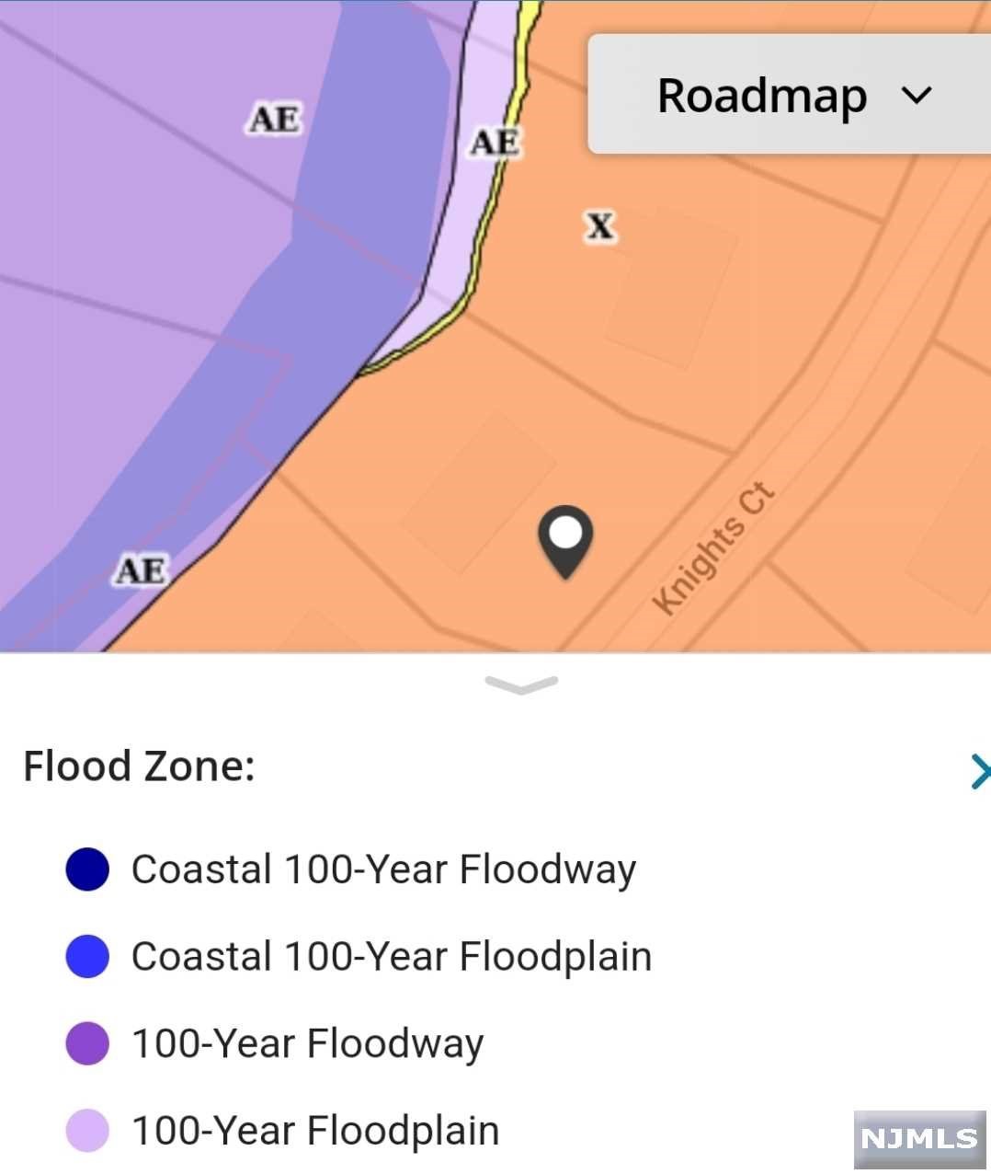Click the Coastal 100-Year Floodplain blue dot
Viewport: 991px width, 1174px height.
click(x=87, y=956)
